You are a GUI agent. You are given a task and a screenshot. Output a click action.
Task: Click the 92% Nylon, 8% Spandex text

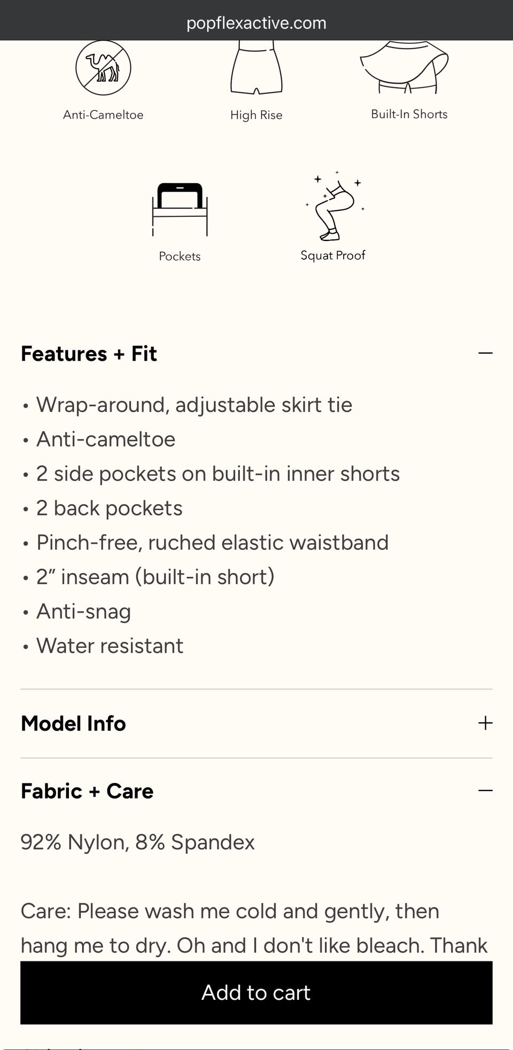tap(138, 842)
